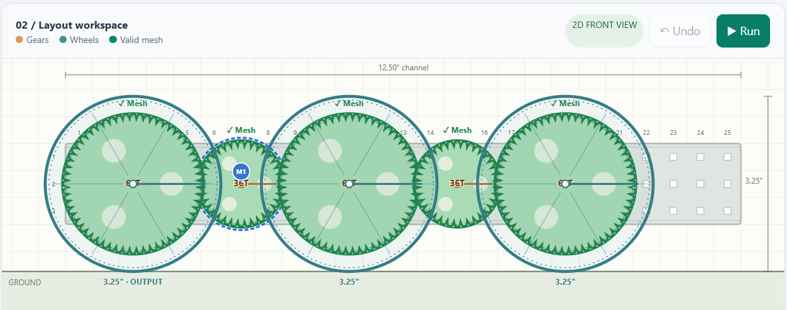This screenshot has width=787, height=310.
Task: Click the Wheels legend teal dot
Action: [x=63, y=40]
